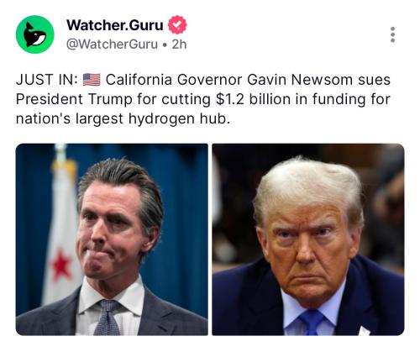Click the word "sues" ending the first line
Screen dimensions: 420x352
tap(374, 81)
